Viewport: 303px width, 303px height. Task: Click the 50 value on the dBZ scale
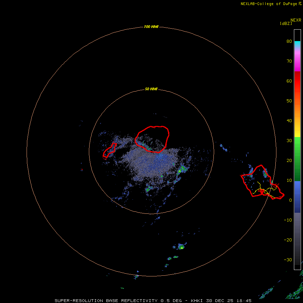[289, 101]
